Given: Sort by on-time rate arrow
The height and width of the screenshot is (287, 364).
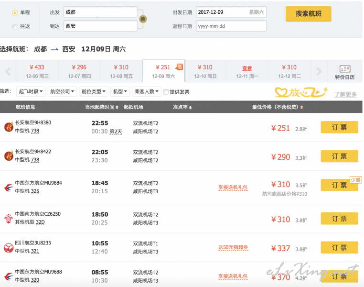Looking at the screenshot, I should coord(190,107).
